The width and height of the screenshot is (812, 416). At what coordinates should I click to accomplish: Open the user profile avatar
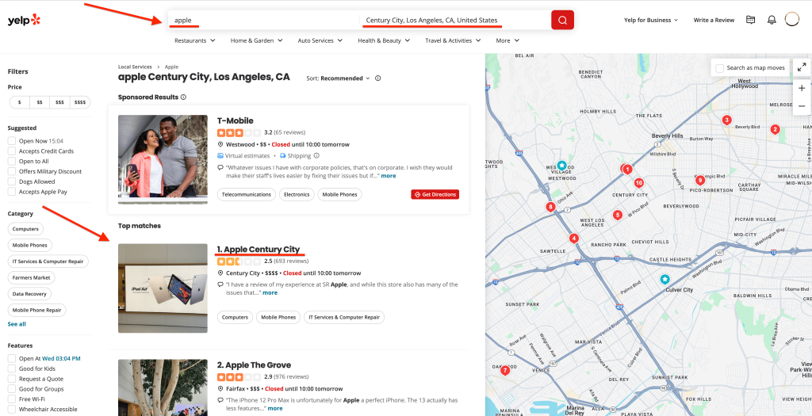click(791, 20)
